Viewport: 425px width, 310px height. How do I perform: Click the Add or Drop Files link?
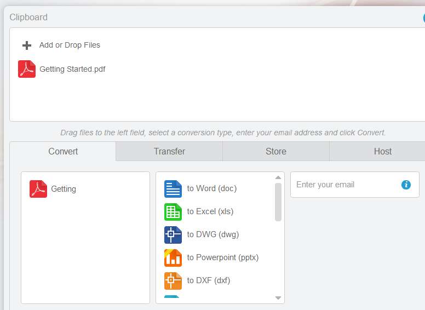[70, 45]
